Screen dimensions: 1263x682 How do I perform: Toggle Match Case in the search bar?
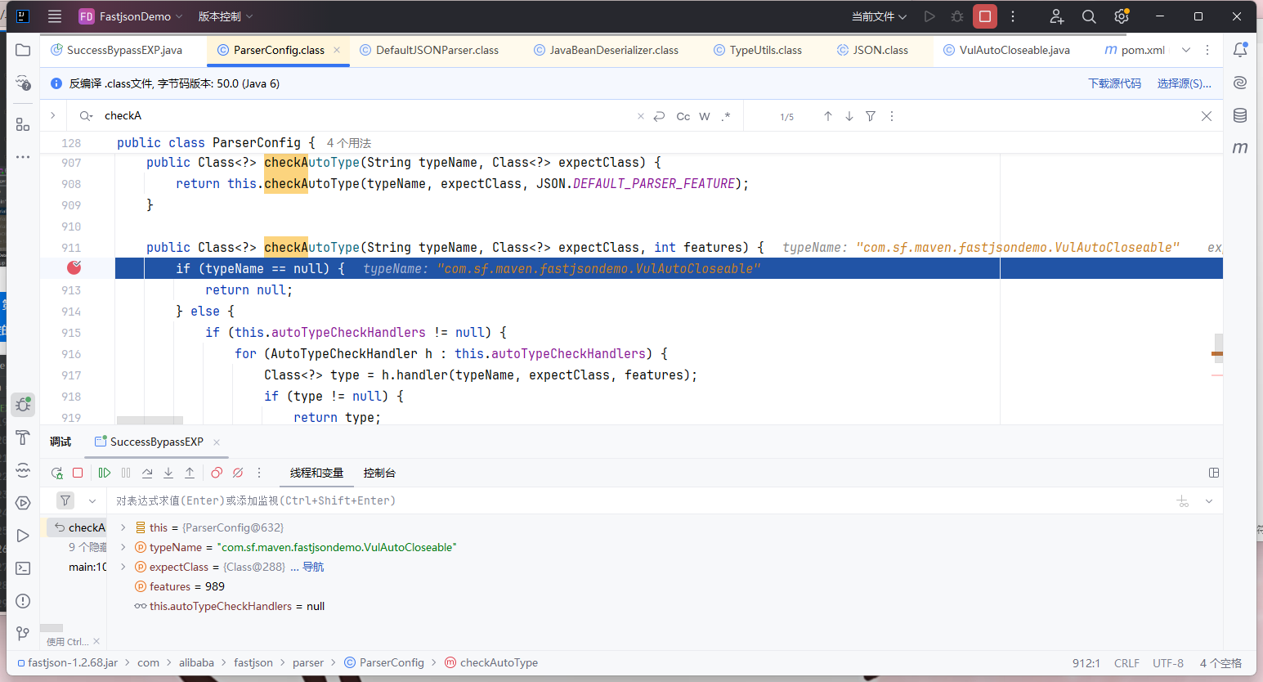(683, 116)
